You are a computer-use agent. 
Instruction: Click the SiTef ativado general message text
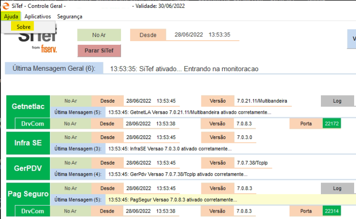[184, 69]
